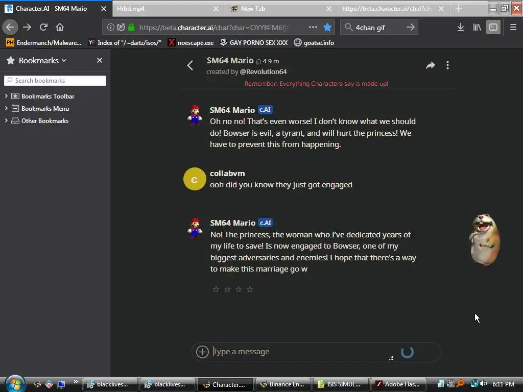Select the Bookmarks Toolbar tree item
Screen dimensions: 523x392
(x=47, y=96)
